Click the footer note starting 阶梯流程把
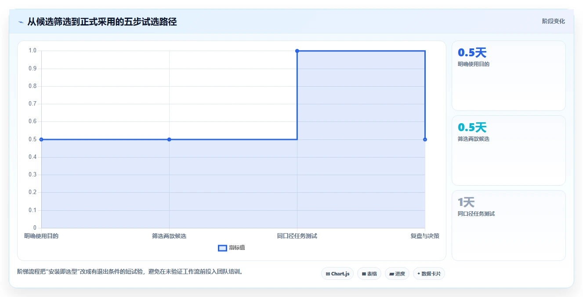 coord(130,272)
